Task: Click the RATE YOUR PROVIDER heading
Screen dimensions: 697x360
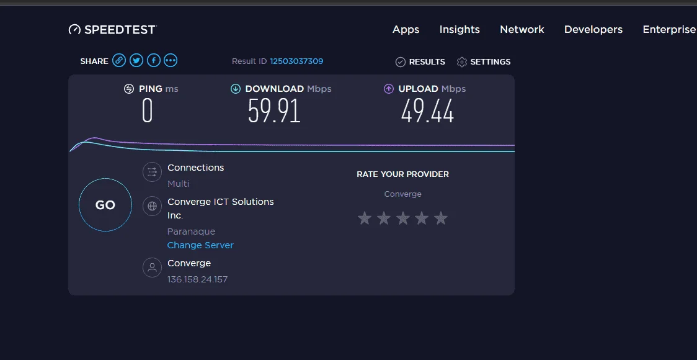Action: coord(402,174)
